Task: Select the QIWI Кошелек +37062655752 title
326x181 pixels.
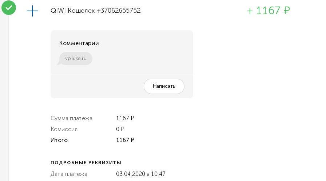Action: tap(96, 11)
